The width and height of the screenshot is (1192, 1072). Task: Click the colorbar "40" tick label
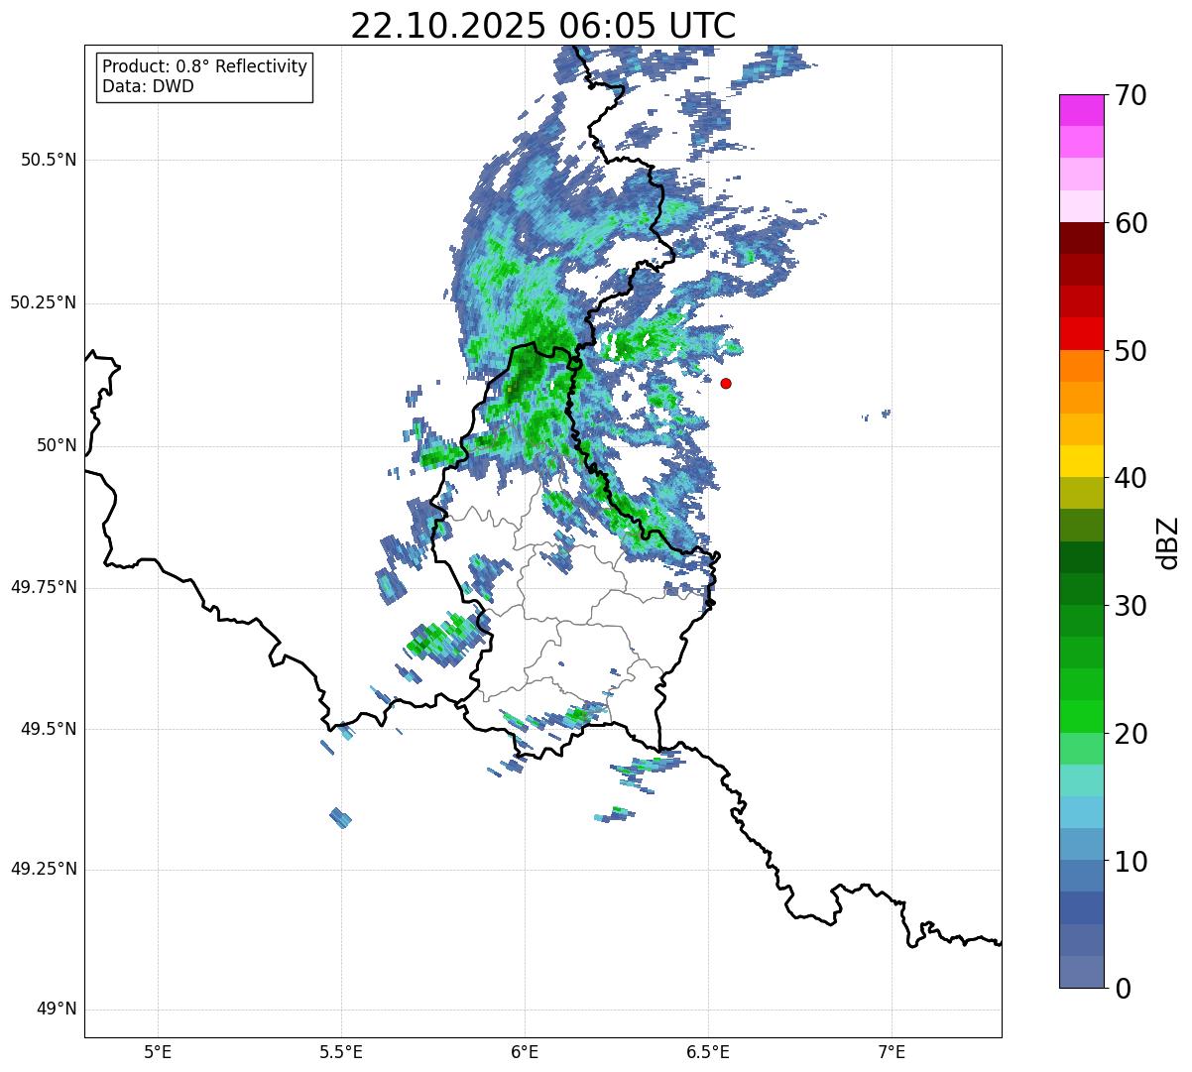point(1131,478)
